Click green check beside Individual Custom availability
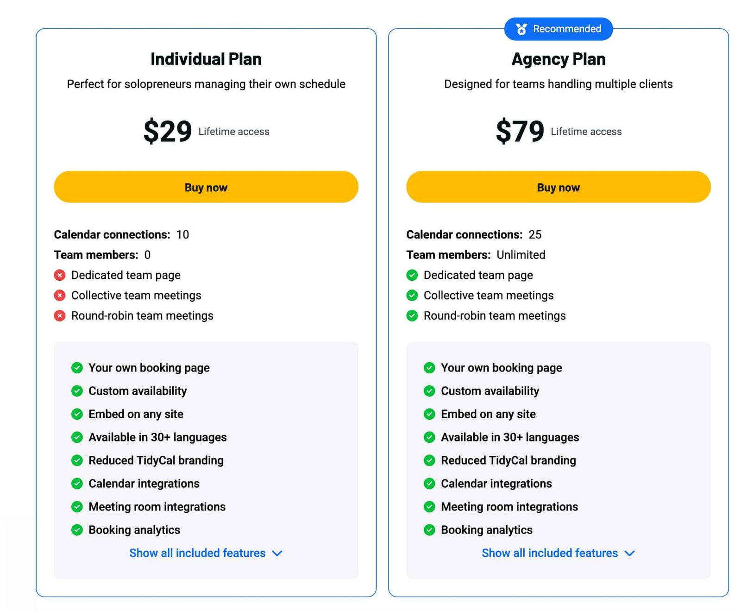This screenshot has height=611, width=741. tap(77, 391)
